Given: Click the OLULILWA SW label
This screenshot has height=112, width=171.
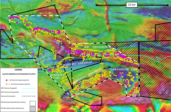Looking at the screenshot, I should tap(57, 76).
